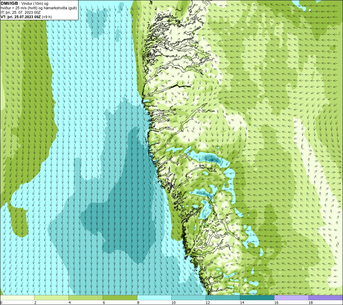Click the 6–8 m/s olive green swatch
The width and height of the screenshot is (343, 305).
120,297
